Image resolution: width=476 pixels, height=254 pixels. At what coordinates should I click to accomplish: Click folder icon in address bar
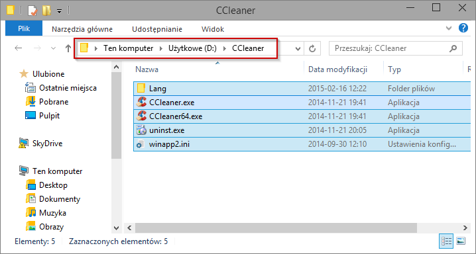tap(84, 48)
